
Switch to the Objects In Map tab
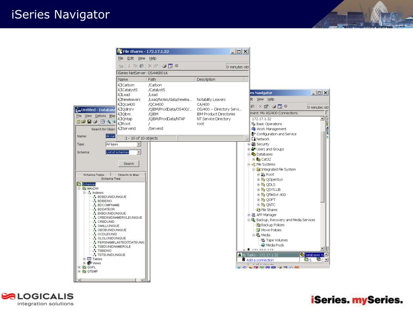(128, 174)
